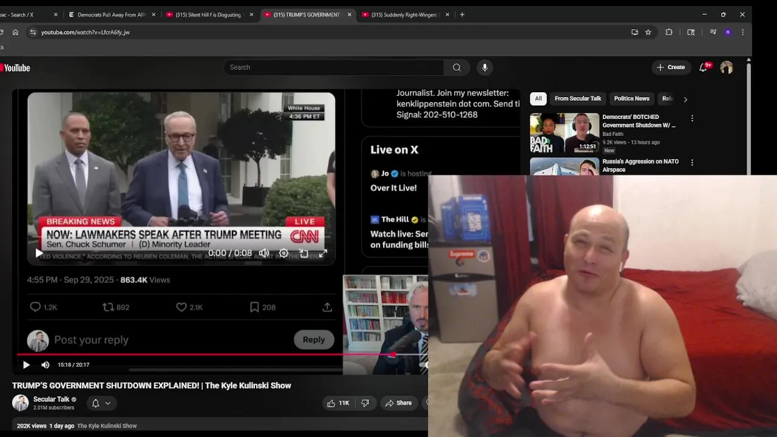Click the address bar URL youtube.com/watch
The image size is (777, 437).
click(86, 32)
